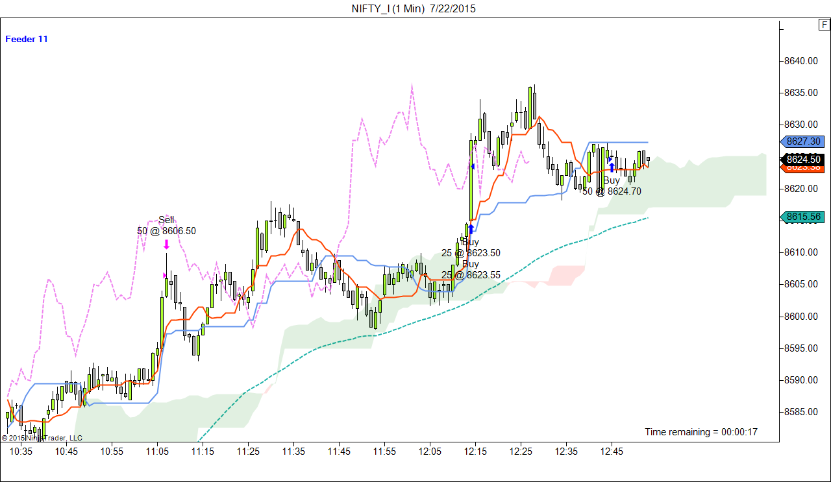831x482 pixels.
Task: Click 10:45 on the time axis
Action: [68, 451]
